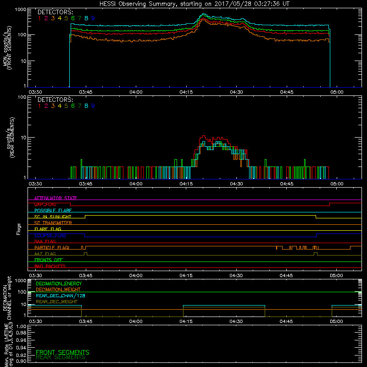Select detector 1 legend in rear segments panel
This screenshot has width=367, height=367.
39,106
